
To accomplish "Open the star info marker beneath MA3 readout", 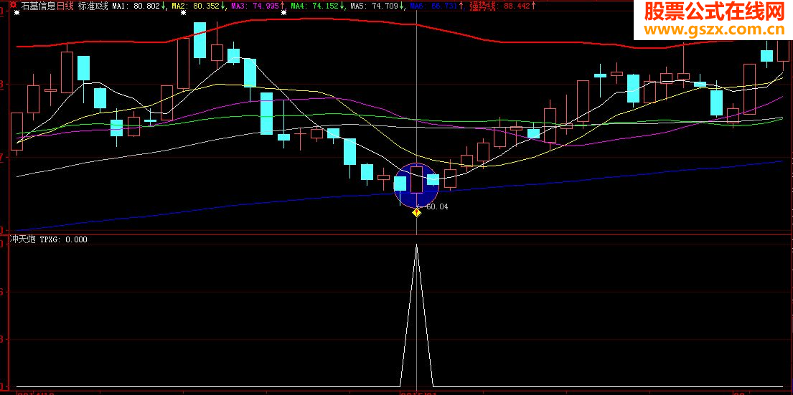I will (283, 13).
